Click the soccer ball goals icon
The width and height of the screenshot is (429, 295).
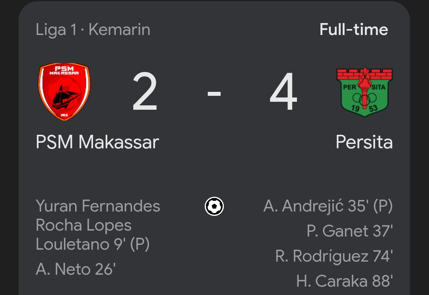pos(214,206)
